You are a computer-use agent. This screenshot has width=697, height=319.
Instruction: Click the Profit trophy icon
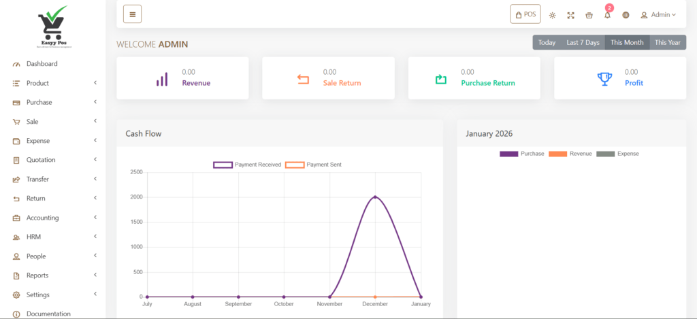click(x=604, y=78)
